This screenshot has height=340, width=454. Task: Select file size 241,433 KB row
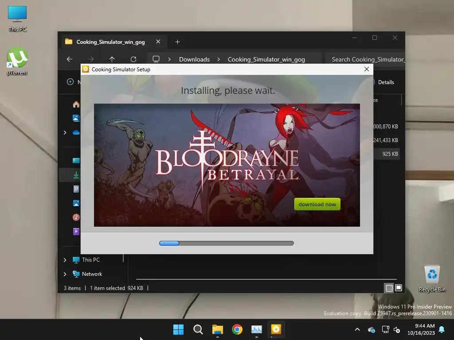click(x=386, y=140)
